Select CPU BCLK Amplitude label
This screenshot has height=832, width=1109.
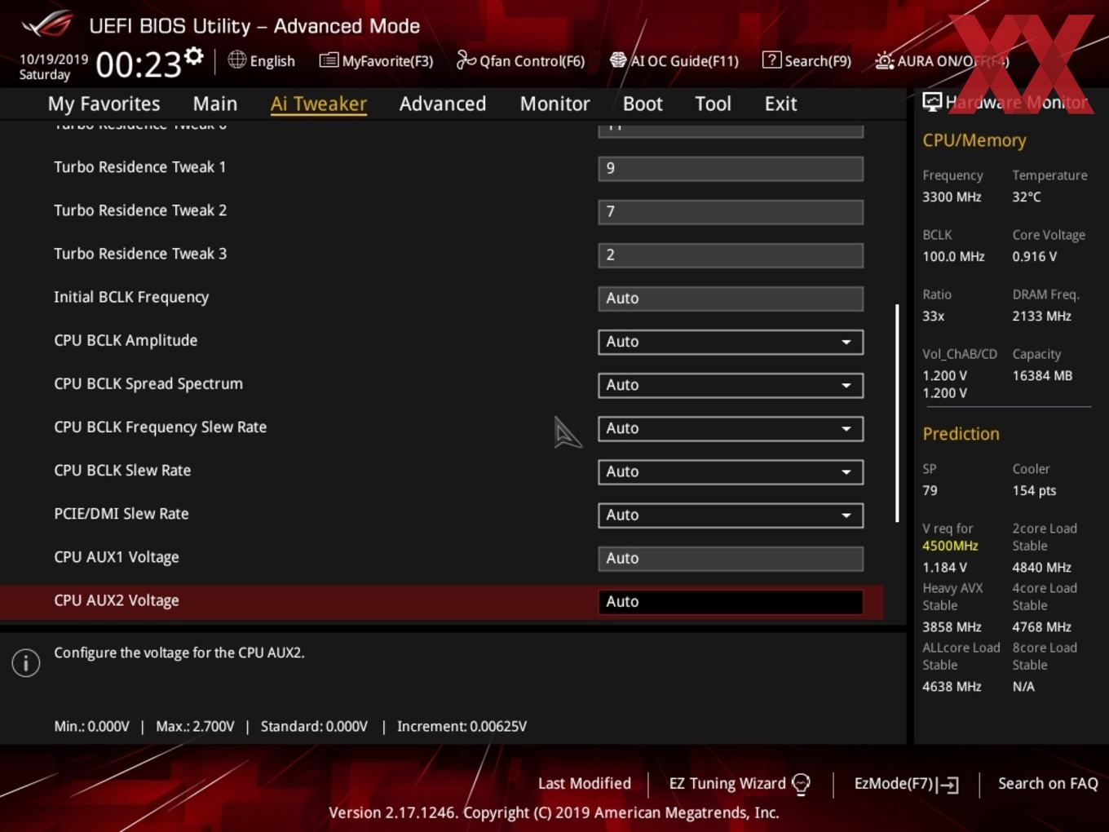tap(126, 341)
